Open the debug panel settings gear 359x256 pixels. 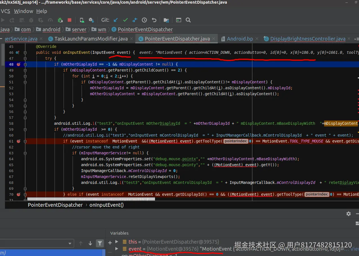tap(349, 214)
